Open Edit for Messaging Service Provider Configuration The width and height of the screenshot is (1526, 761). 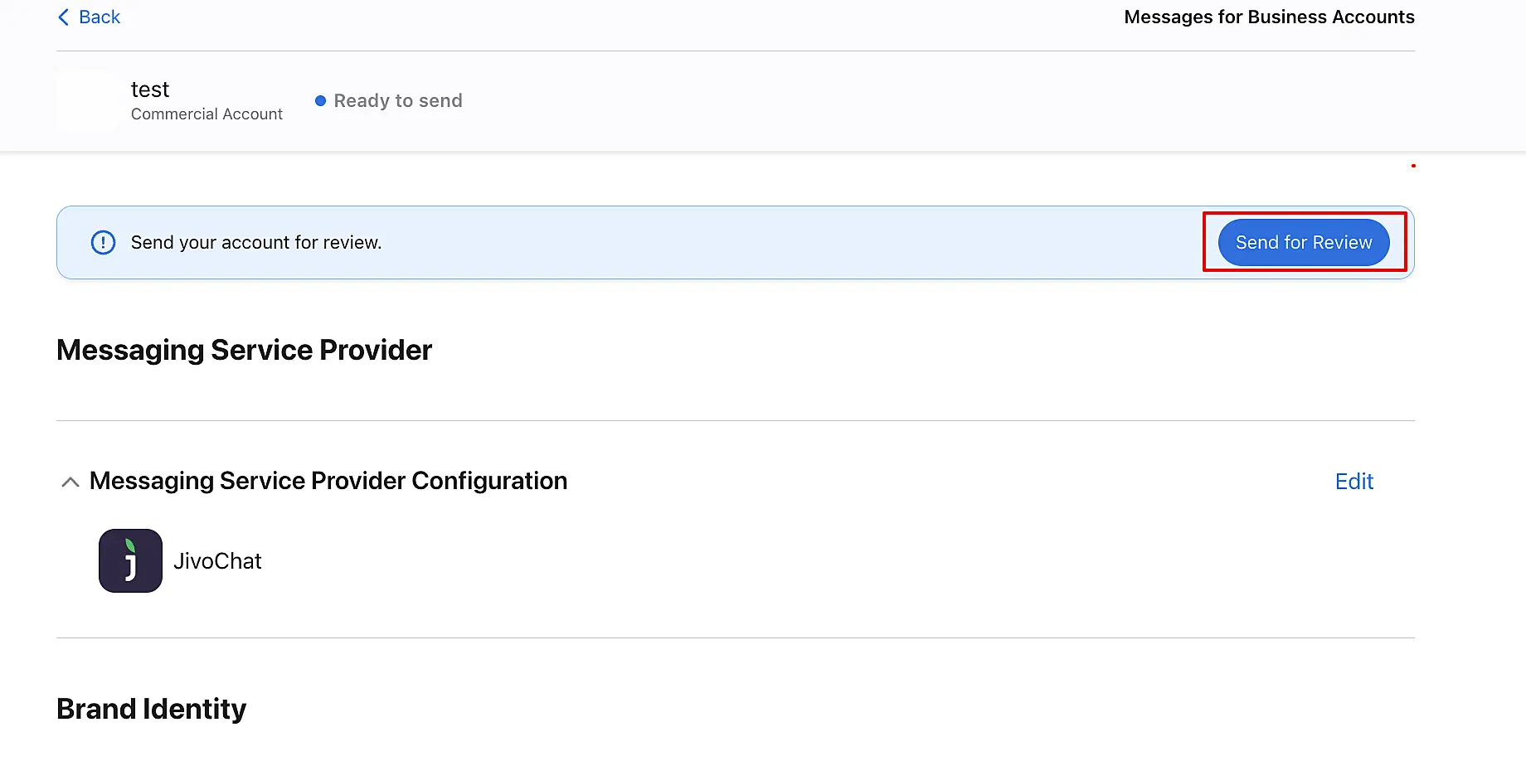coord(1353,482)
